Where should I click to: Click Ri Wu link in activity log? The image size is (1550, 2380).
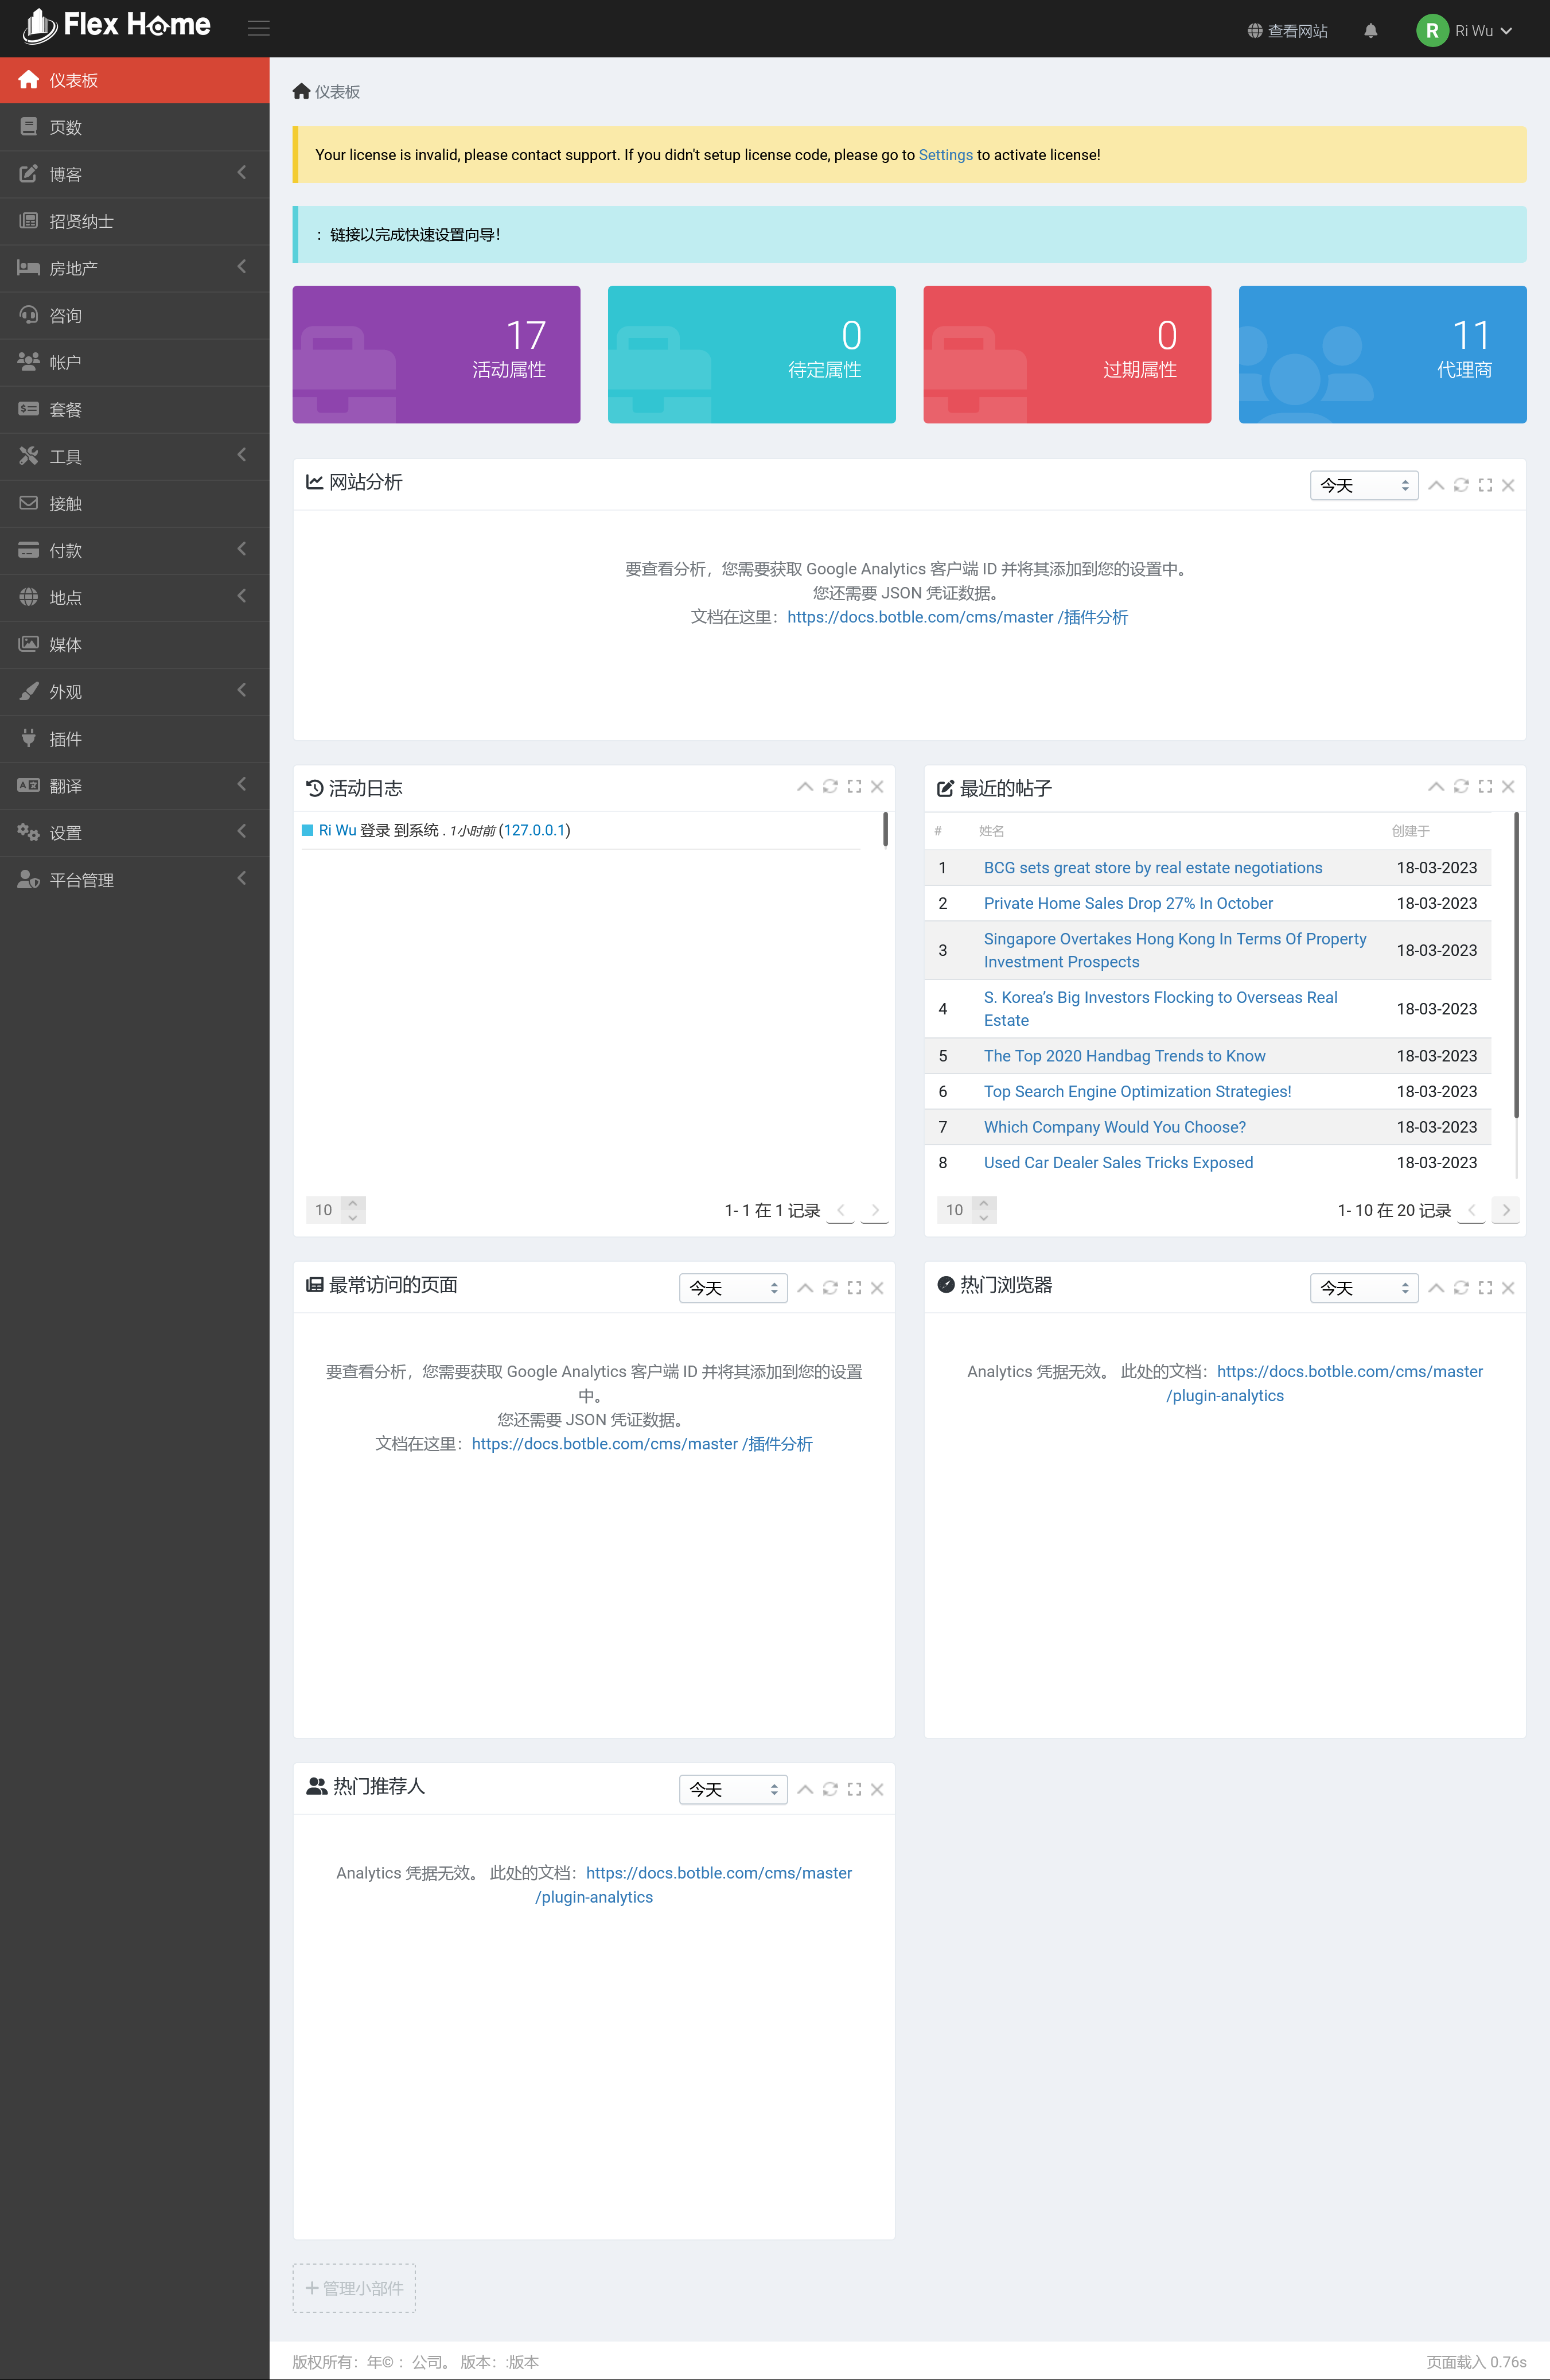pos(337,830)
